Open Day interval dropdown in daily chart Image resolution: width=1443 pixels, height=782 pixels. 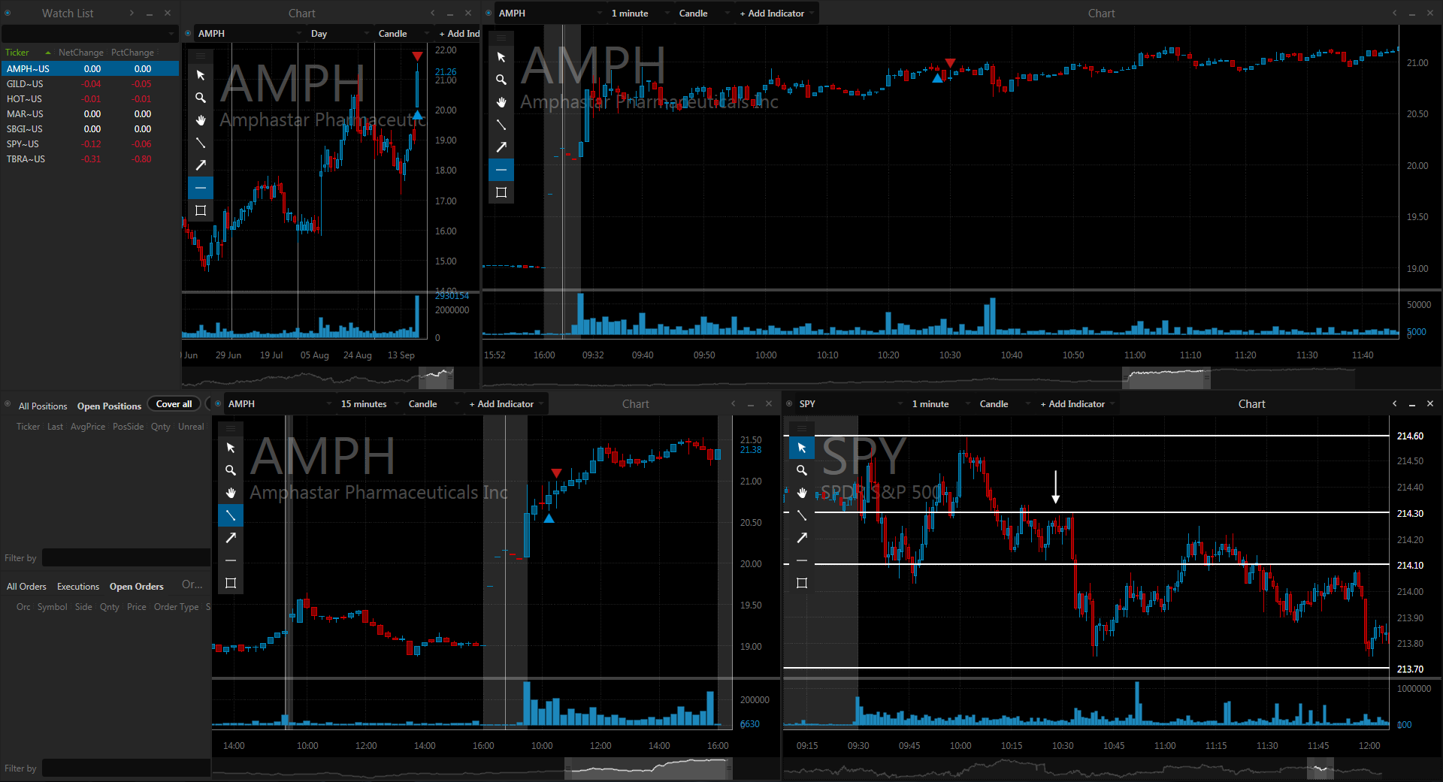[341, 33]
